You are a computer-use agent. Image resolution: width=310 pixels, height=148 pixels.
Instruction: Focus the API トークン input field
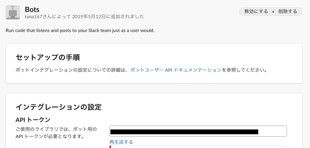(x=272, y=131)
